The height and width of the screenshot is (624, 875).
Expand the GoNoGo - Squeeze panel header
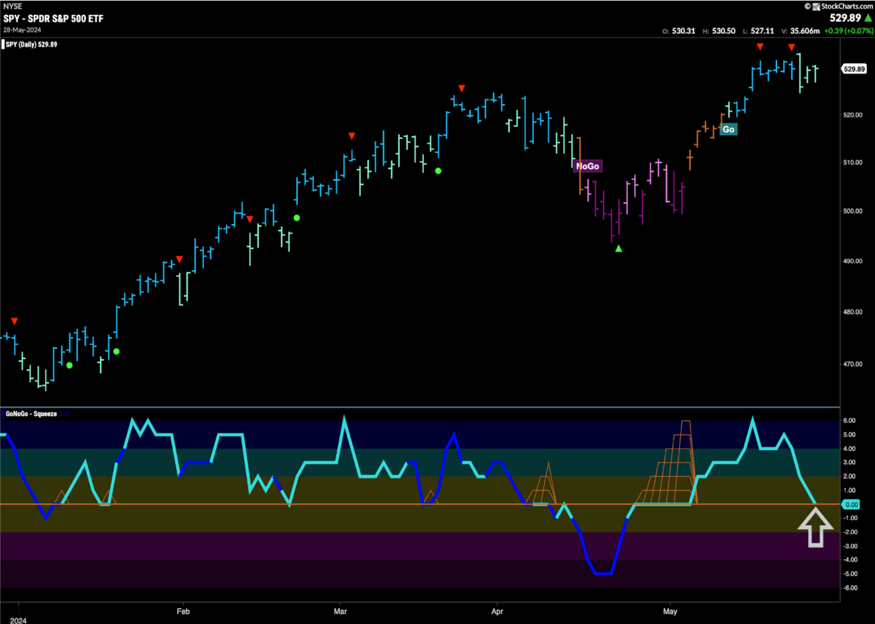(32, 414)
